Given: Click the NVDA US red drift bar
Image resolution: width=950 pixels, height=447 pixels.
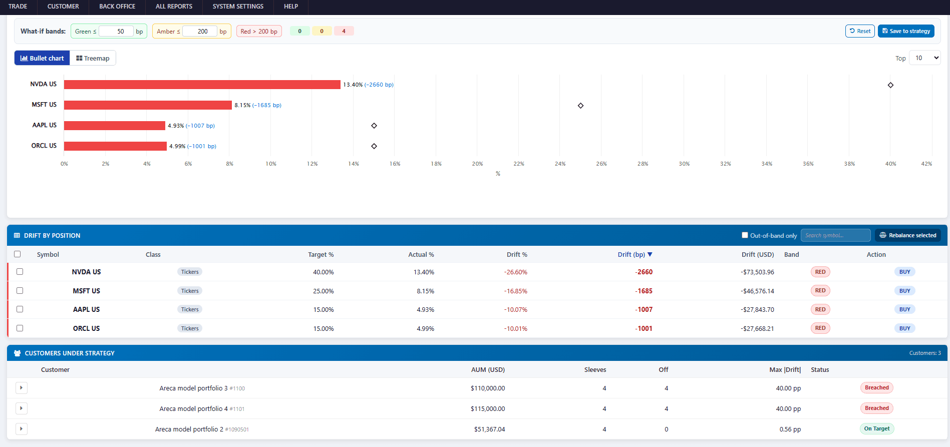Looking at the screenshot, I should 202,85.
